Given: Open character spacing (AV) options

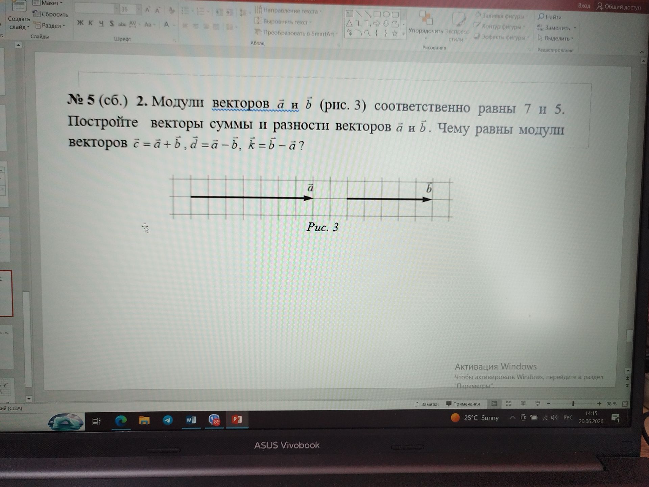Looking at the screenshot, I should pyautogui.click(x=134, y=24).
